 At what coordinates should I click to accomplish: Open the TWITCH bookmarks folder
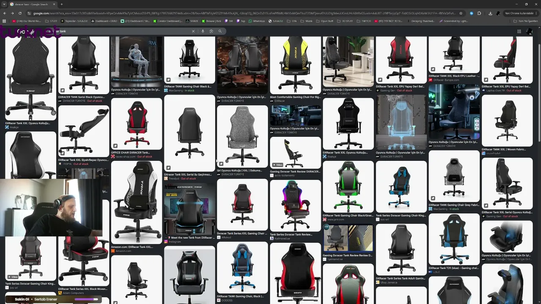coord(364,21)
